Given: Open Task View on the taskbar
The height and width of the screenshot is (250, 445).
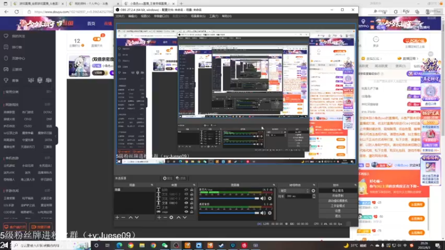Looking at the screenshot, I should pos(107,245).
